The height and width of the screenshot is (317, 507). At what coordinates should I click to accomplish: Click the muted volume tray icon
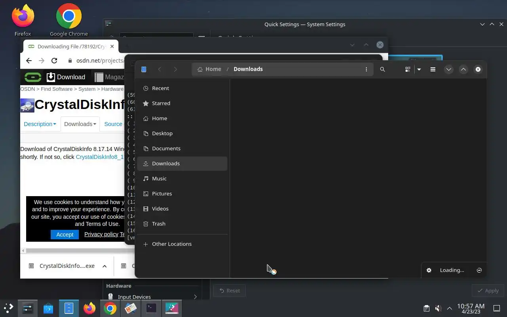tap(438, 308)
